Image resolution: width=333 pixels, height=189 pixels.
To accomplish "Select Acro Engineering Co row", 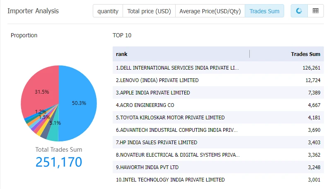I will (x=218, y=105).
